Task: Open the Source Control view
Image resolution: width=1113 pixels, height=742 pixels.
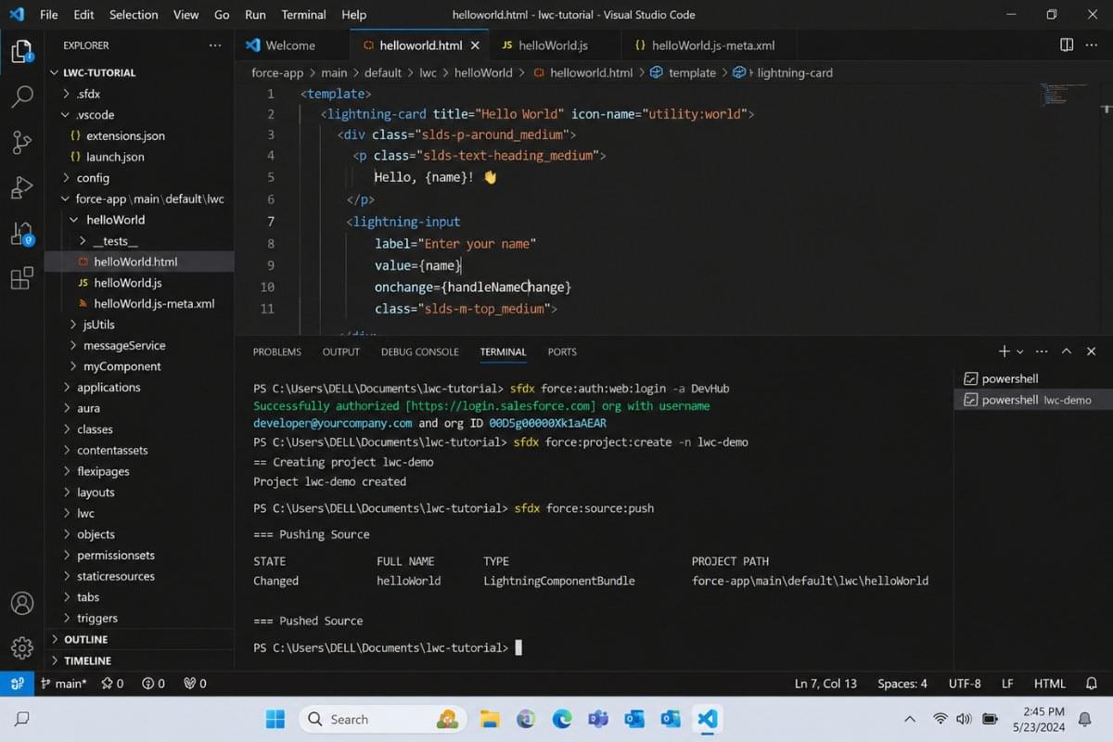Action: (x=21, y=142)
